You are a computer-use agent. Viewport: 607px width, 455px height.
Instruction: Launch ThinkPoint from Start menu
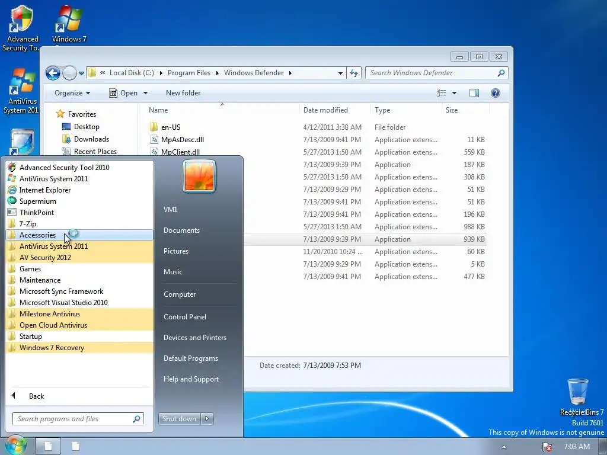[79, 213]
